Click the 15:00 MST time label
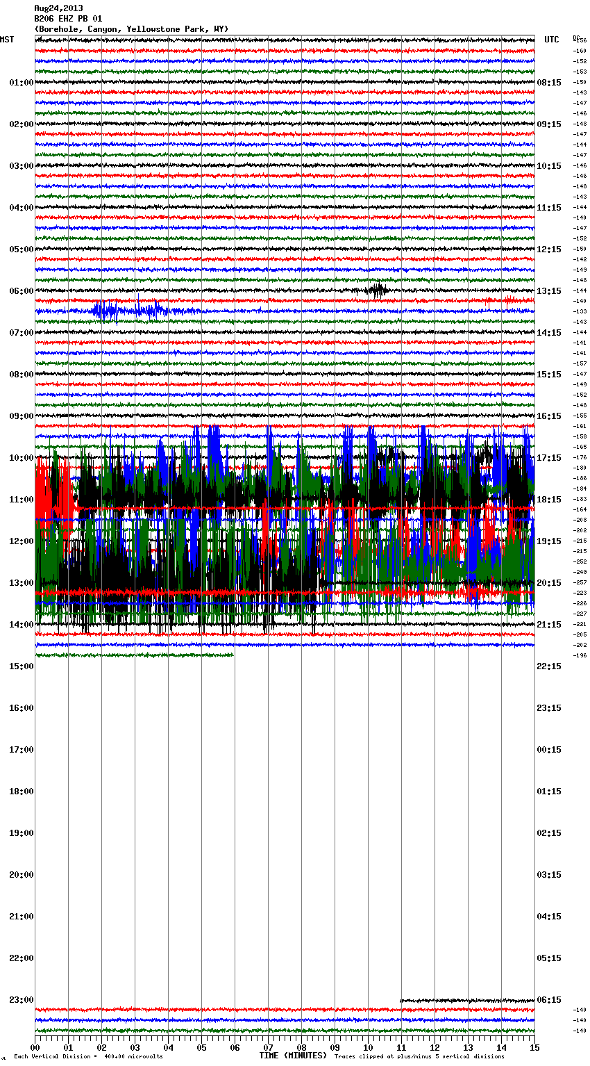Screen dimensions: 590x1066 pos(22,666)
